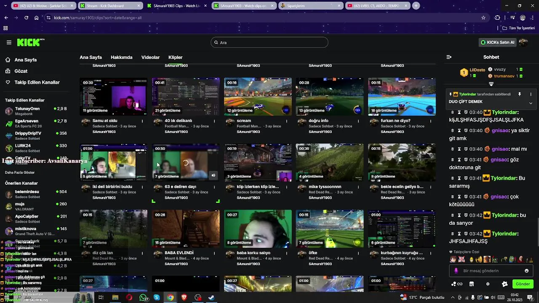
Task: Open the chat settings gear
Action: click(x=488, y=284)
